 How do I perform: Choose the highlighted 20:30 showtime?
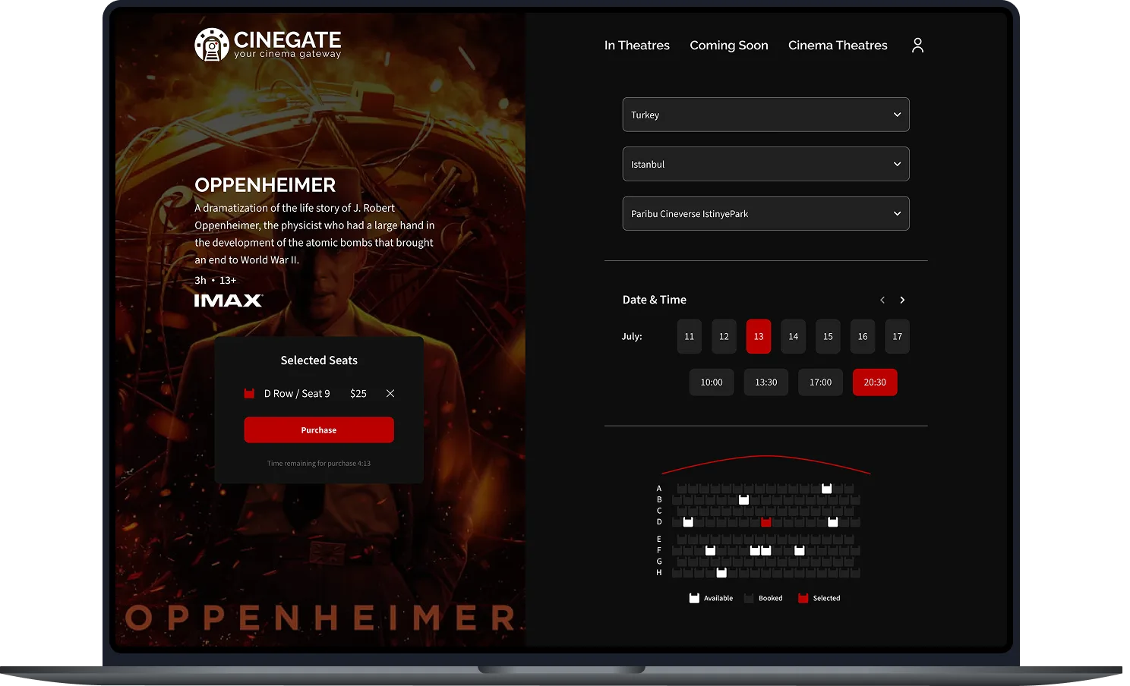point(875,382)
